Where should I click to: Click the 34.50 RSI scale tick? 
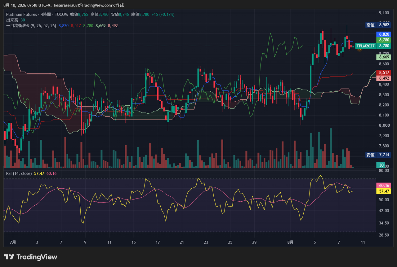pos(384,223)
